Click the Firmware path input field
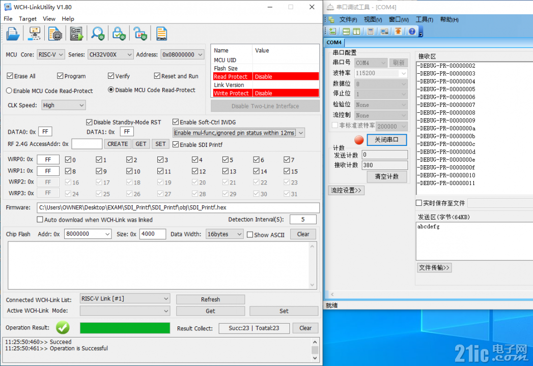 coord(178,208)
